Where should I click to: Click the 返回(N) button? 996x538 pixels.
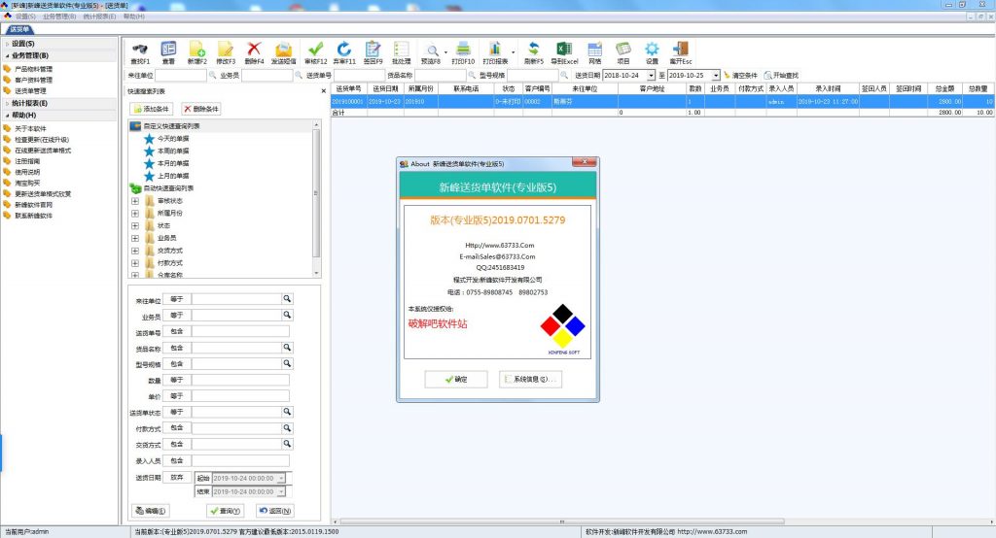[274, 511]
